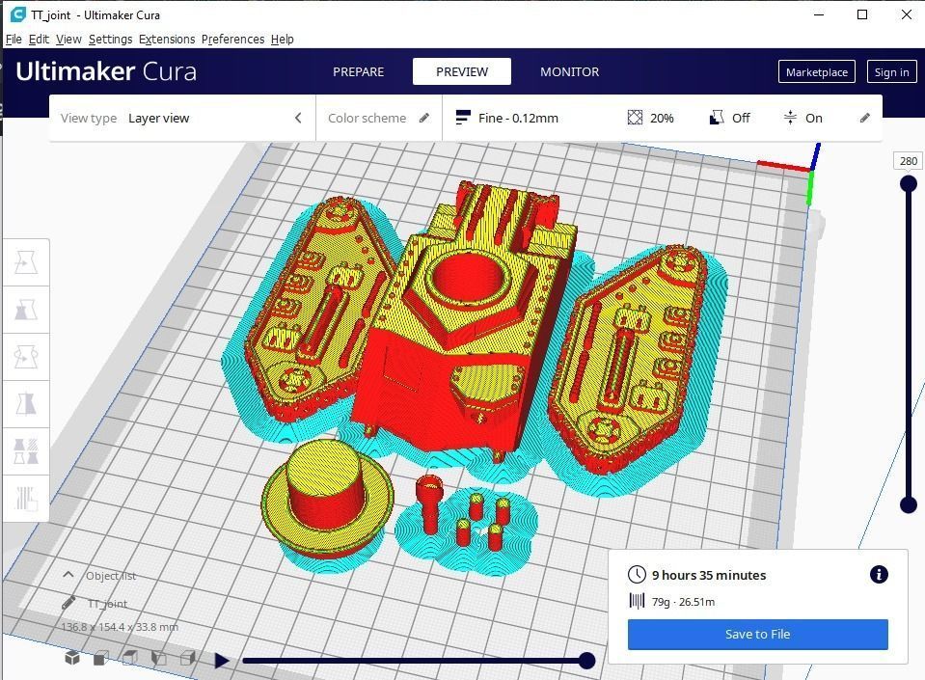Screen dimensions: 925x680
Task: Click the infill 20% icon
Action: click(635, 118)
